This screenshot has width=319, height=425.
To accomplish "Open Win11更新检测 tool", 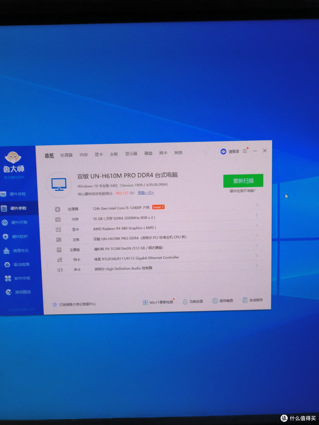I will 158,302.
